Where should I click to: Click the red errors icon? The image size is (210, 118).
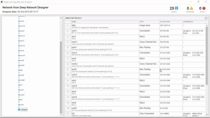[204, 8]
